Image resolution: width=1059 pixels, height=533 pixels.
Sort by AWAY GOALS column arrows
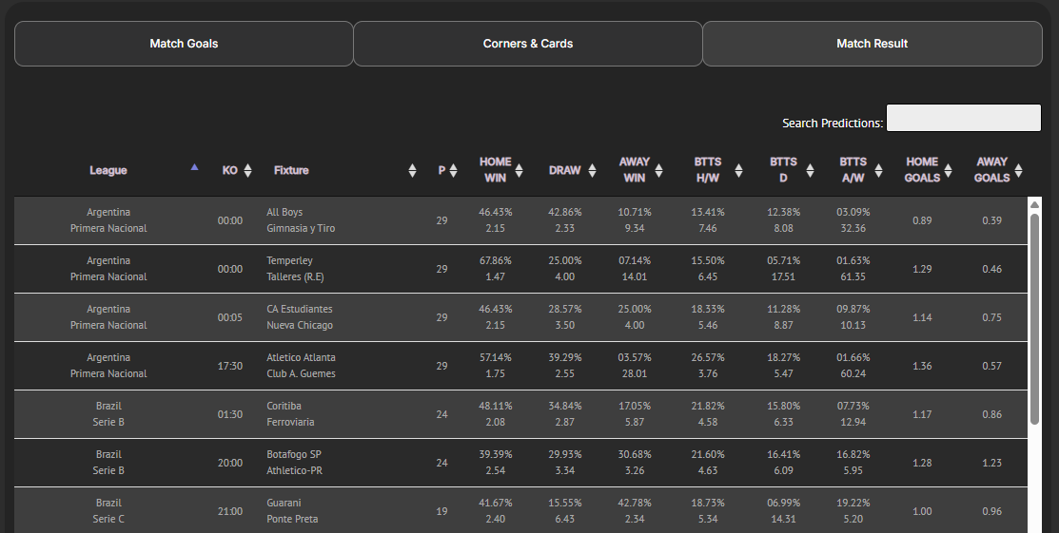(1018, 171)
